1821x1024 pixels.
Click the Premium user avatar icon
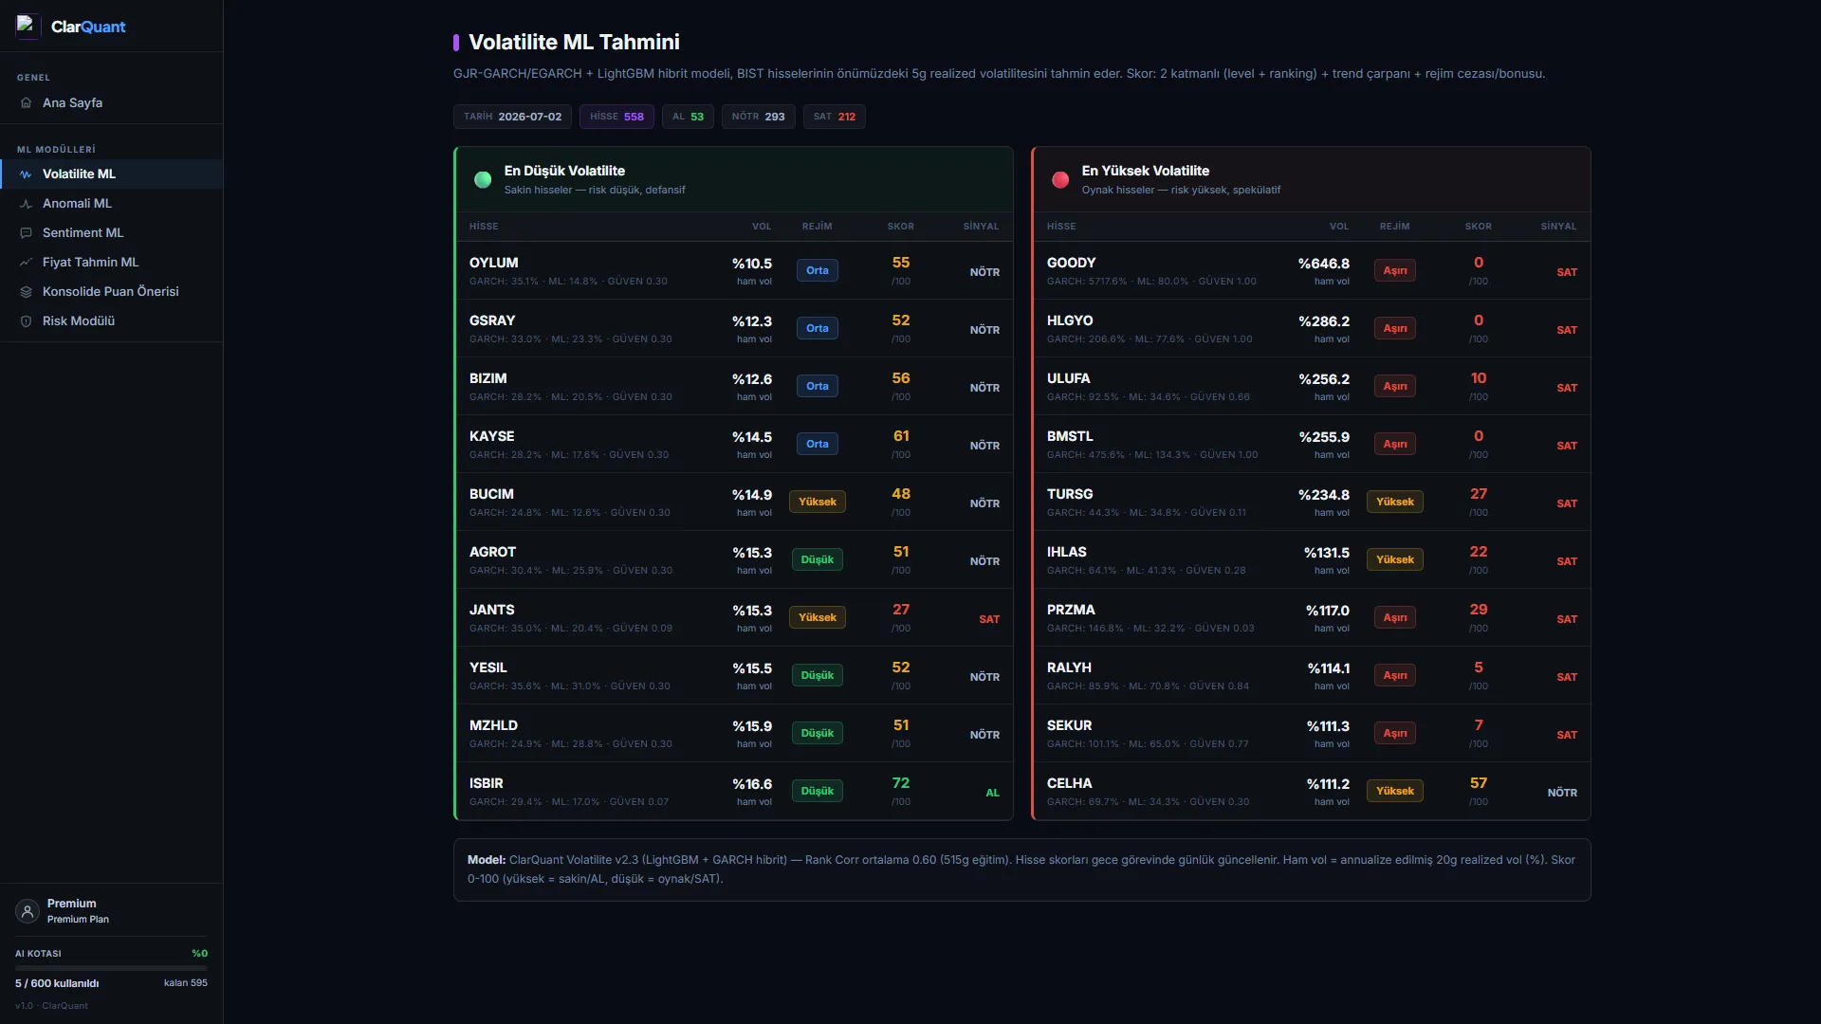[x=28, y=911]
